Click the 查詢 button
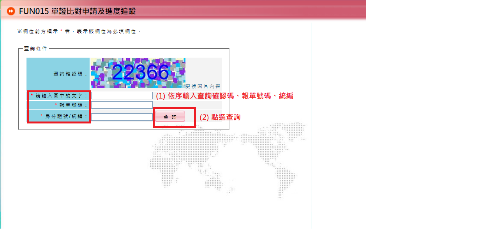This screenshot has width=480, height=229. coord(170,117)
